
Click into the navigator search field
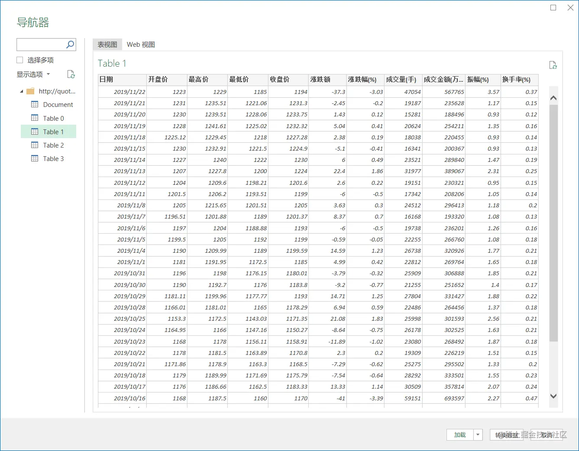click(41, 44)
